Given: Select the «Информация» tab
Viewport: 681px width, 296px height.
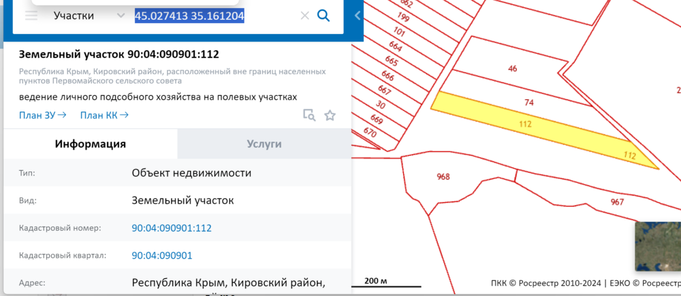Looking at the screenshot, I should click(91, 144).
